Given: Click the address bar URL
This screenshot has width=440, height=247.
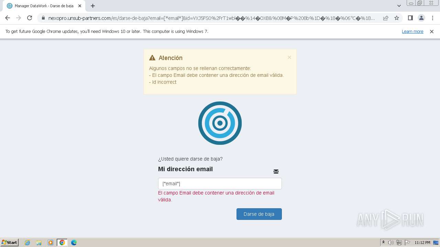Looking at the screenshot, I should point(211,18).
